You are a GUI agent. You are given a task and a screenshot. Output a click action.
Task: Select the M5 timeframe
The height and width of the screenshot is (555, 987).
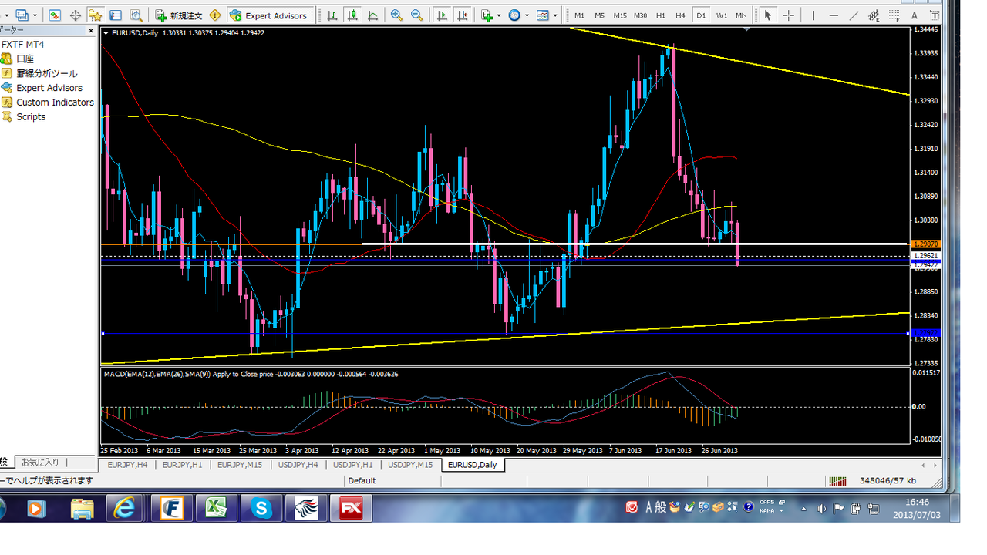(x=599, y=15)
